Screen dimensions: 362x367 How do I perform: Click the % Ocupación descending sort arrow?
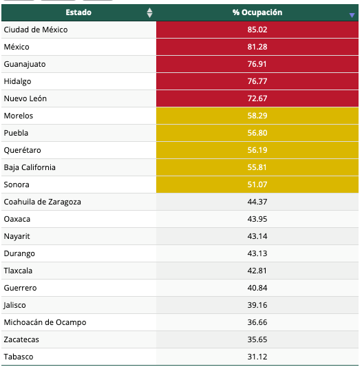(352, 15)
